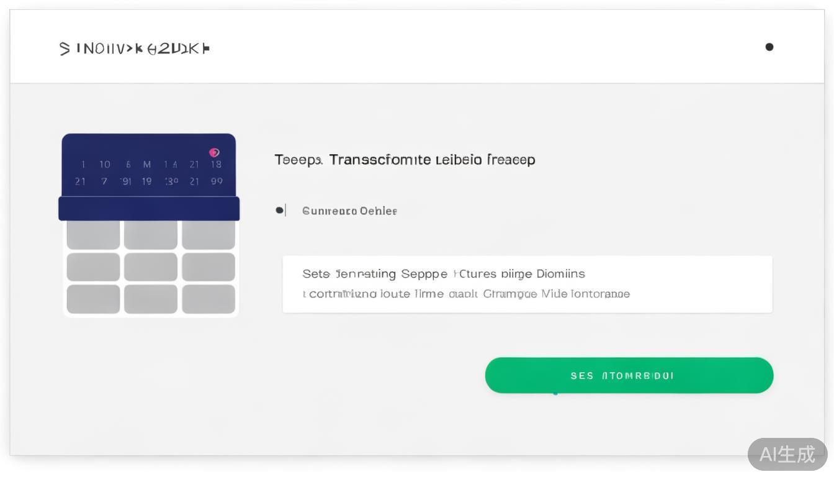The width and height of the screenshot is (834, 477).
Task: Click the Teeeps Transscfomite heading
Action: tap(405, 160)
